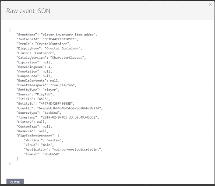Select the DisplayName Crystal Container line
Screen dimensions: 215x186
(49, 49)
